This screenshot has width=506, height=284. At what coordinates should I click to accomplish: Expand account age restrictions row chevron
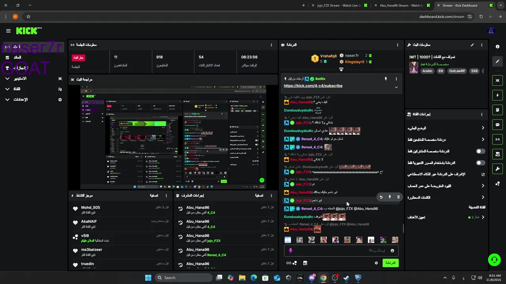tap(483, 186)
